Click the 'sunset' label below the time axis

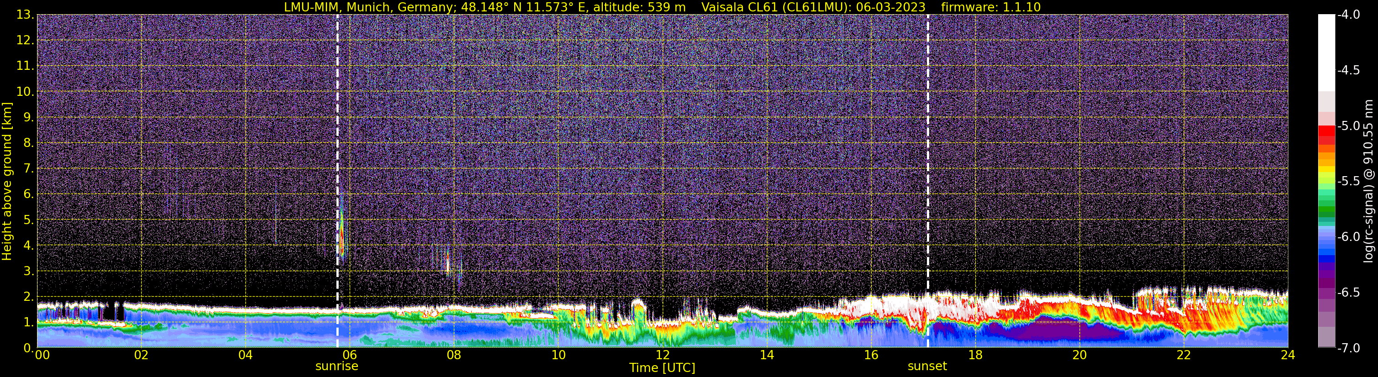pyautogui.click(x=927, y=367)
